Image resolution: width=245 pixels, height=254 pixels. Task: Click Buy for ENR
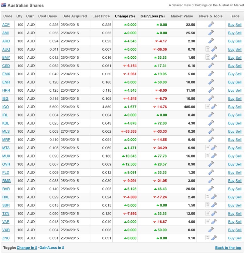click(231, 82)
